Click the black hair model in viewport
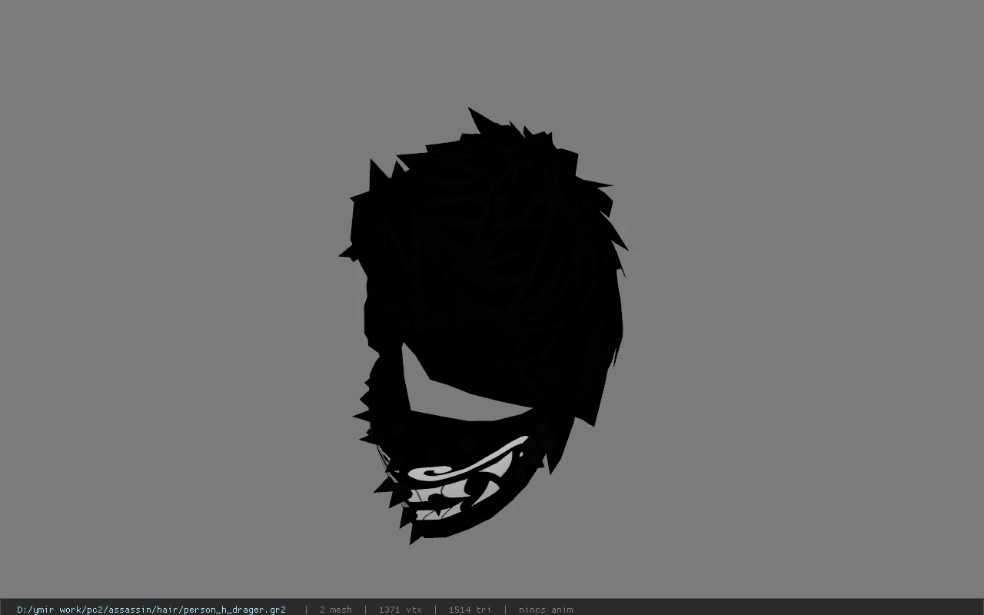Screen dimensions: 984x615 [x=484, y=292]
